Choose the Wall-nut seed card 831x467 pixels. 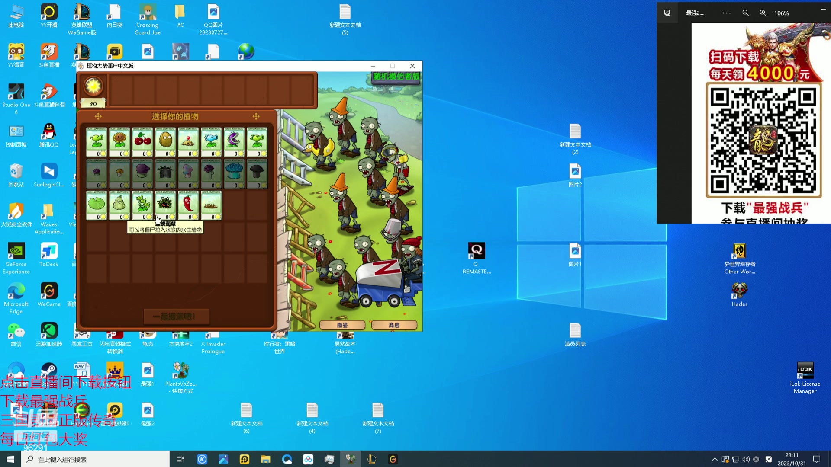(165, 141)
